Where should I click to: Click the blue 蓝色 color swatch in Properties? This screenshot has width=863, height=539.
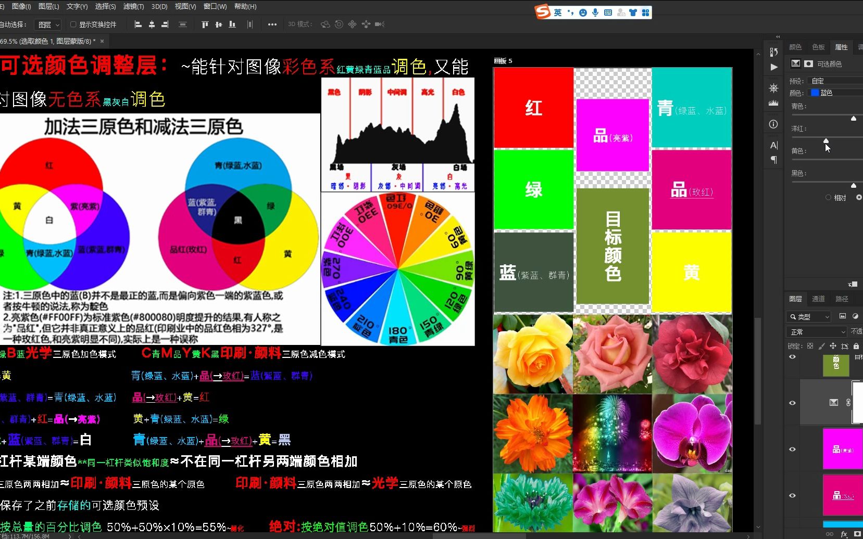[814, 93]
